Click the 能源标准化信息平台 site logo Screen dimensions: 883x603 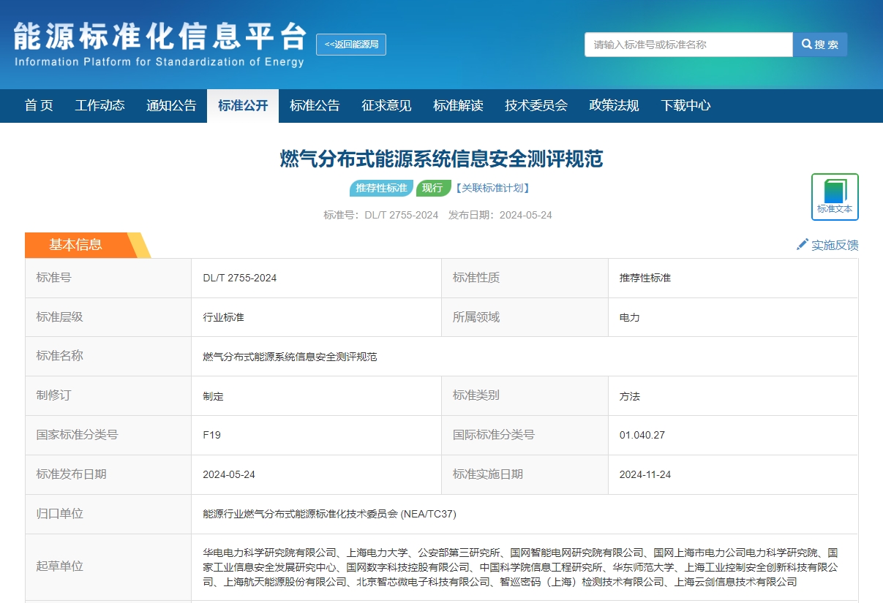pyautogui.click(x=159, y=45)
